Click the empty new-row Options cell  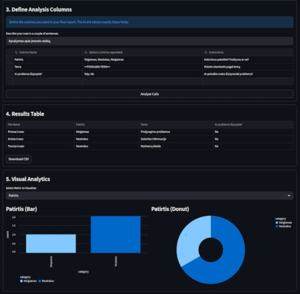143,82
